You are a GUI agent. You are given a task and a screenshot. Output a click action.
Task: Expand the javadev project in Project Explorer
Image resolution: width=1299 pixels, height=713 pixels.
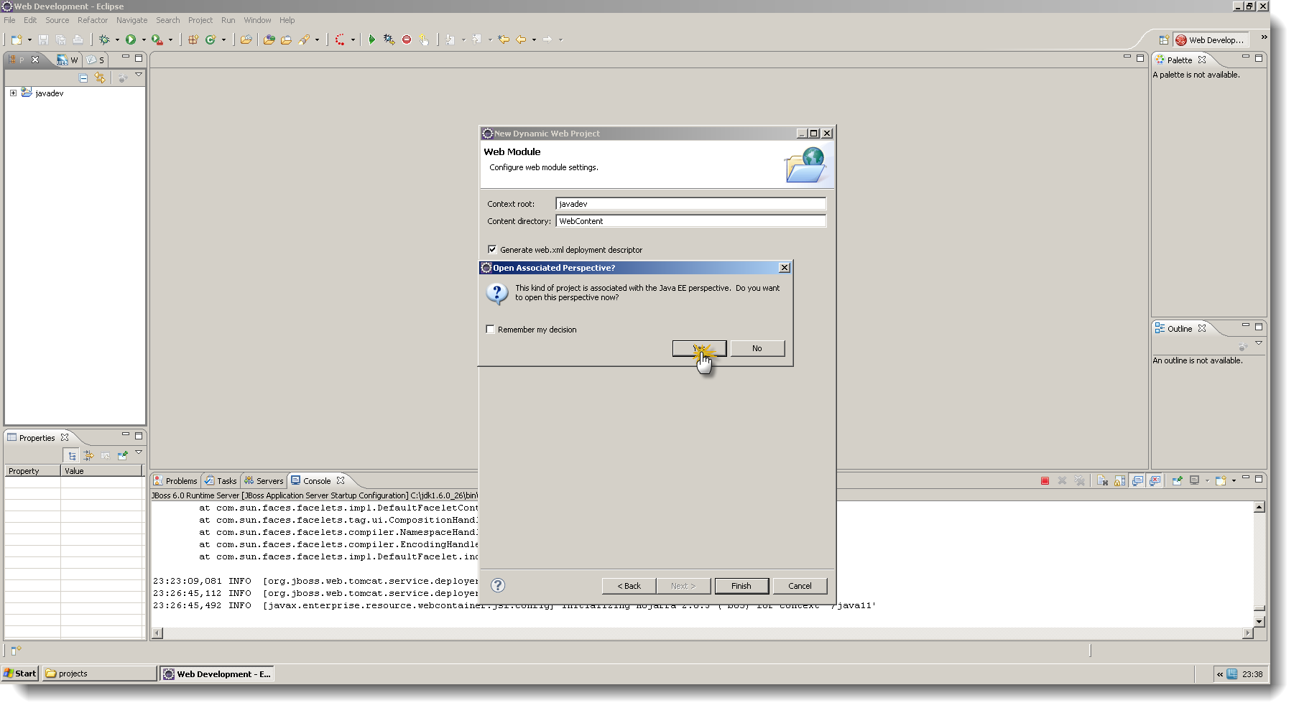pyautogui.click(x=11, y=93)
